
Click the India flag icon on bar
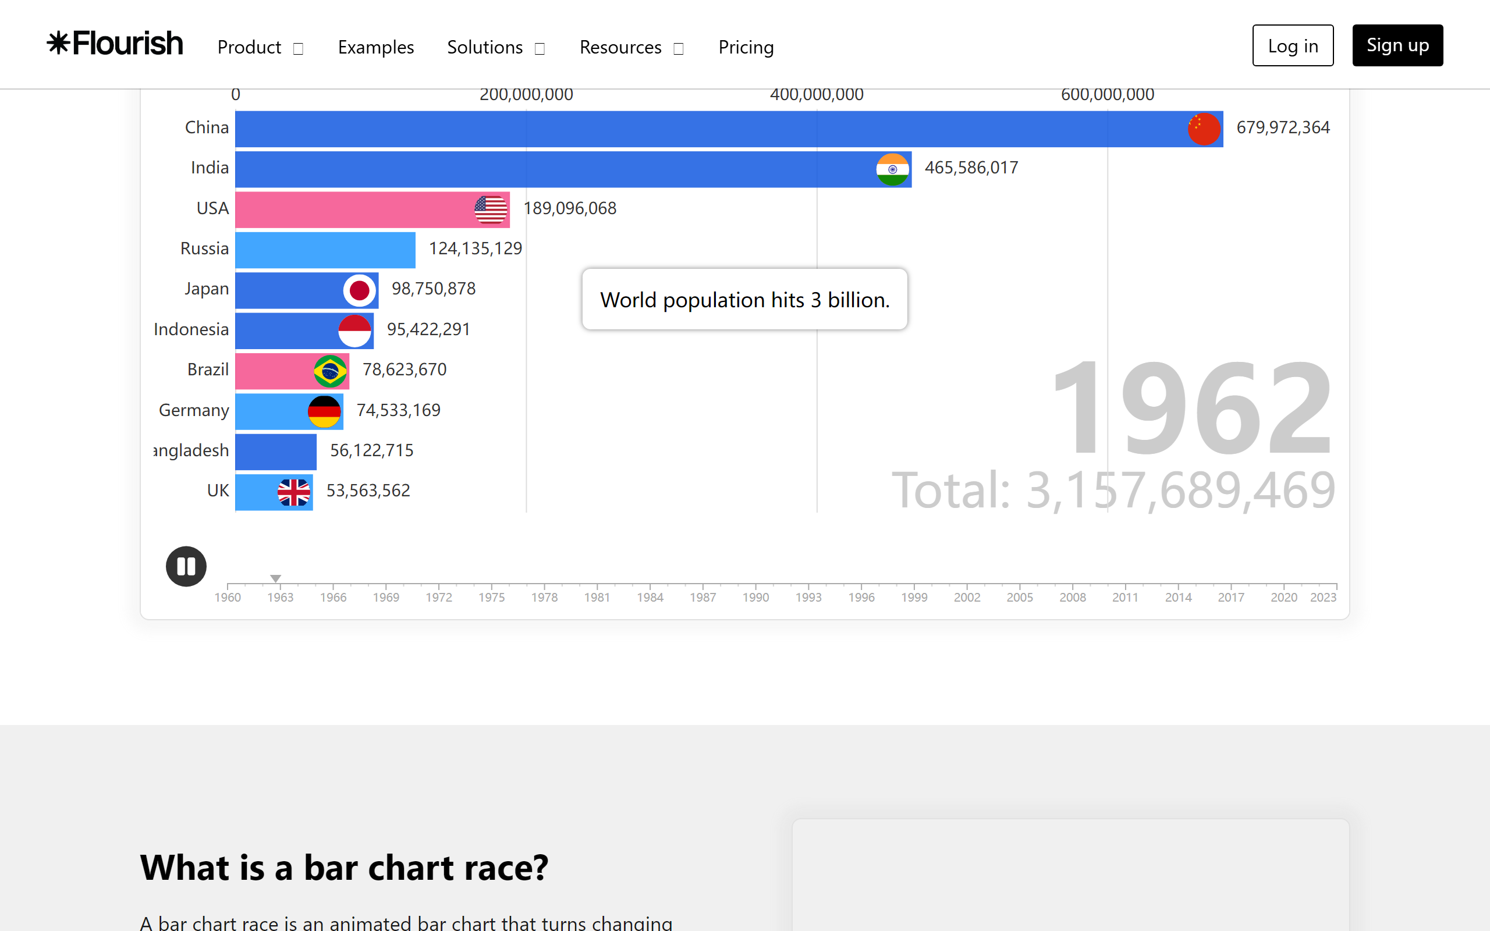point(892,169)
